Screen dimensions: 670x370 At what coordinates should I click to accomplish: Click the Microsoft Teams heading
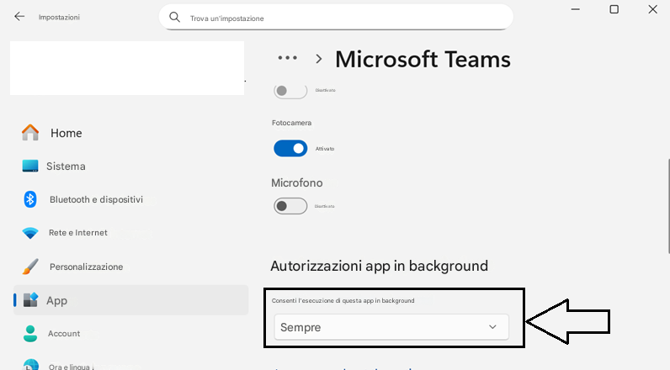point(423,59)
